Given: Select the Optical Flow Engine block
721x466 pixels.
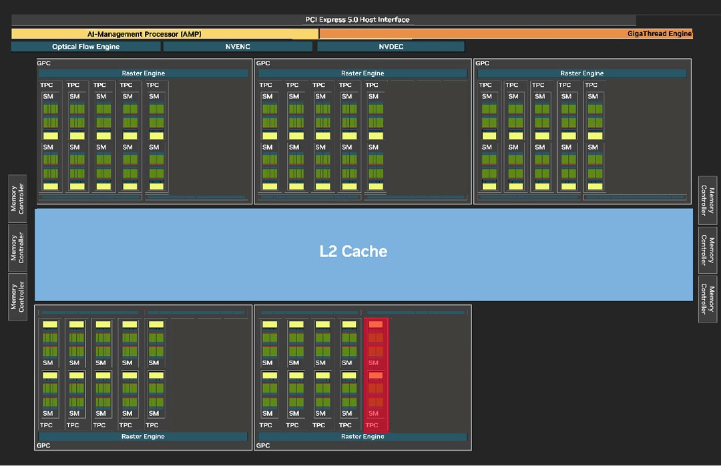Looking at the screenshot, I should pyautogui.click(x=86, y=47).
